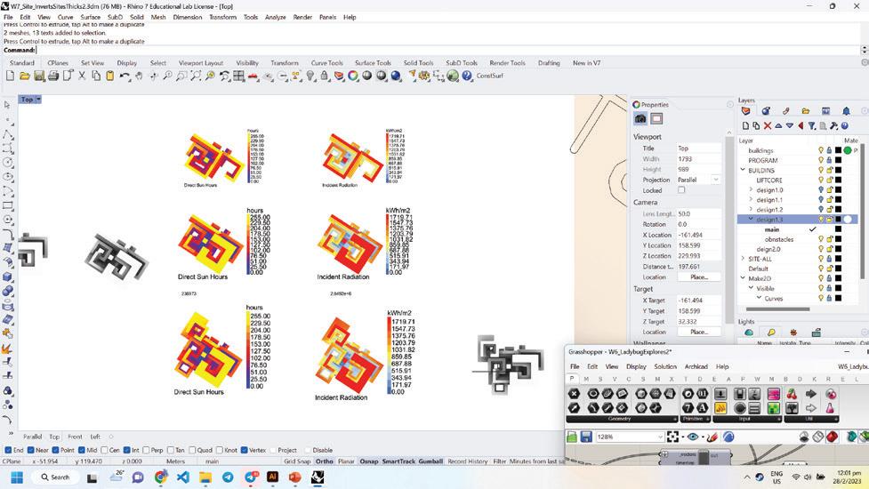Click the Grasshopper launch icon in toolbar
The image size is (869, 489).
pyautogui.click(x=453, y=76)
